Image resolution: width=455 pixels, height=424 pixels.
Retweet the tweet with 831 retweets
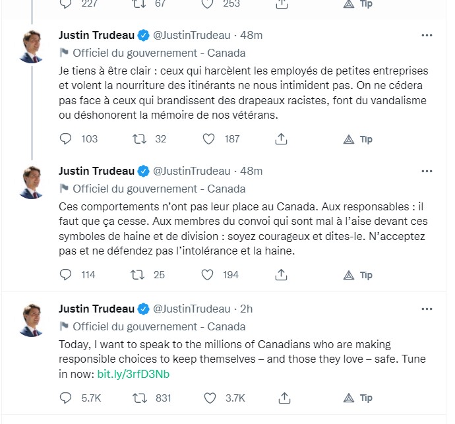click(x=138, y=398)
